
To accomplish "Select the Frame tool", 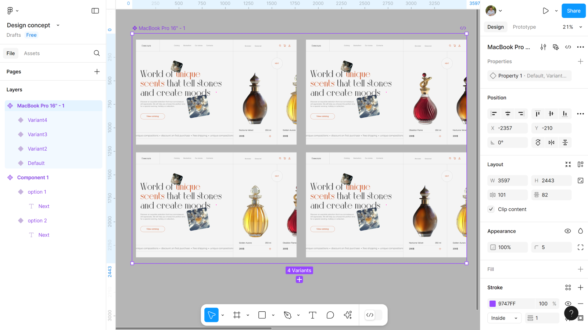I will click(x=237, y=315).
